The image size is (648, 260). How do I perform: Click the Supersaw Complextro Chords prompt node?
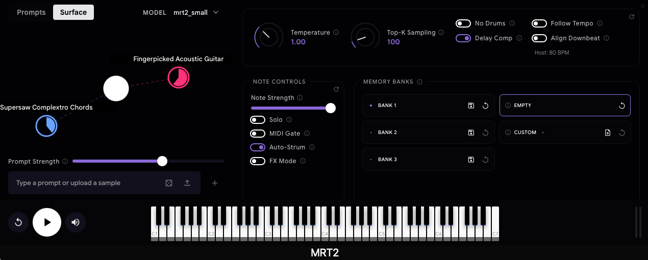point(46,125)
